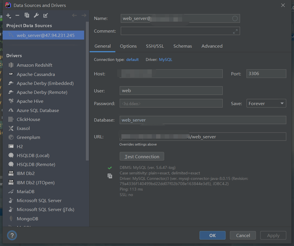Image resolution: width=294 pixels, height=246 pixels.
Task: Click the green success checkmark icon
Action: (x=110, y=168)
